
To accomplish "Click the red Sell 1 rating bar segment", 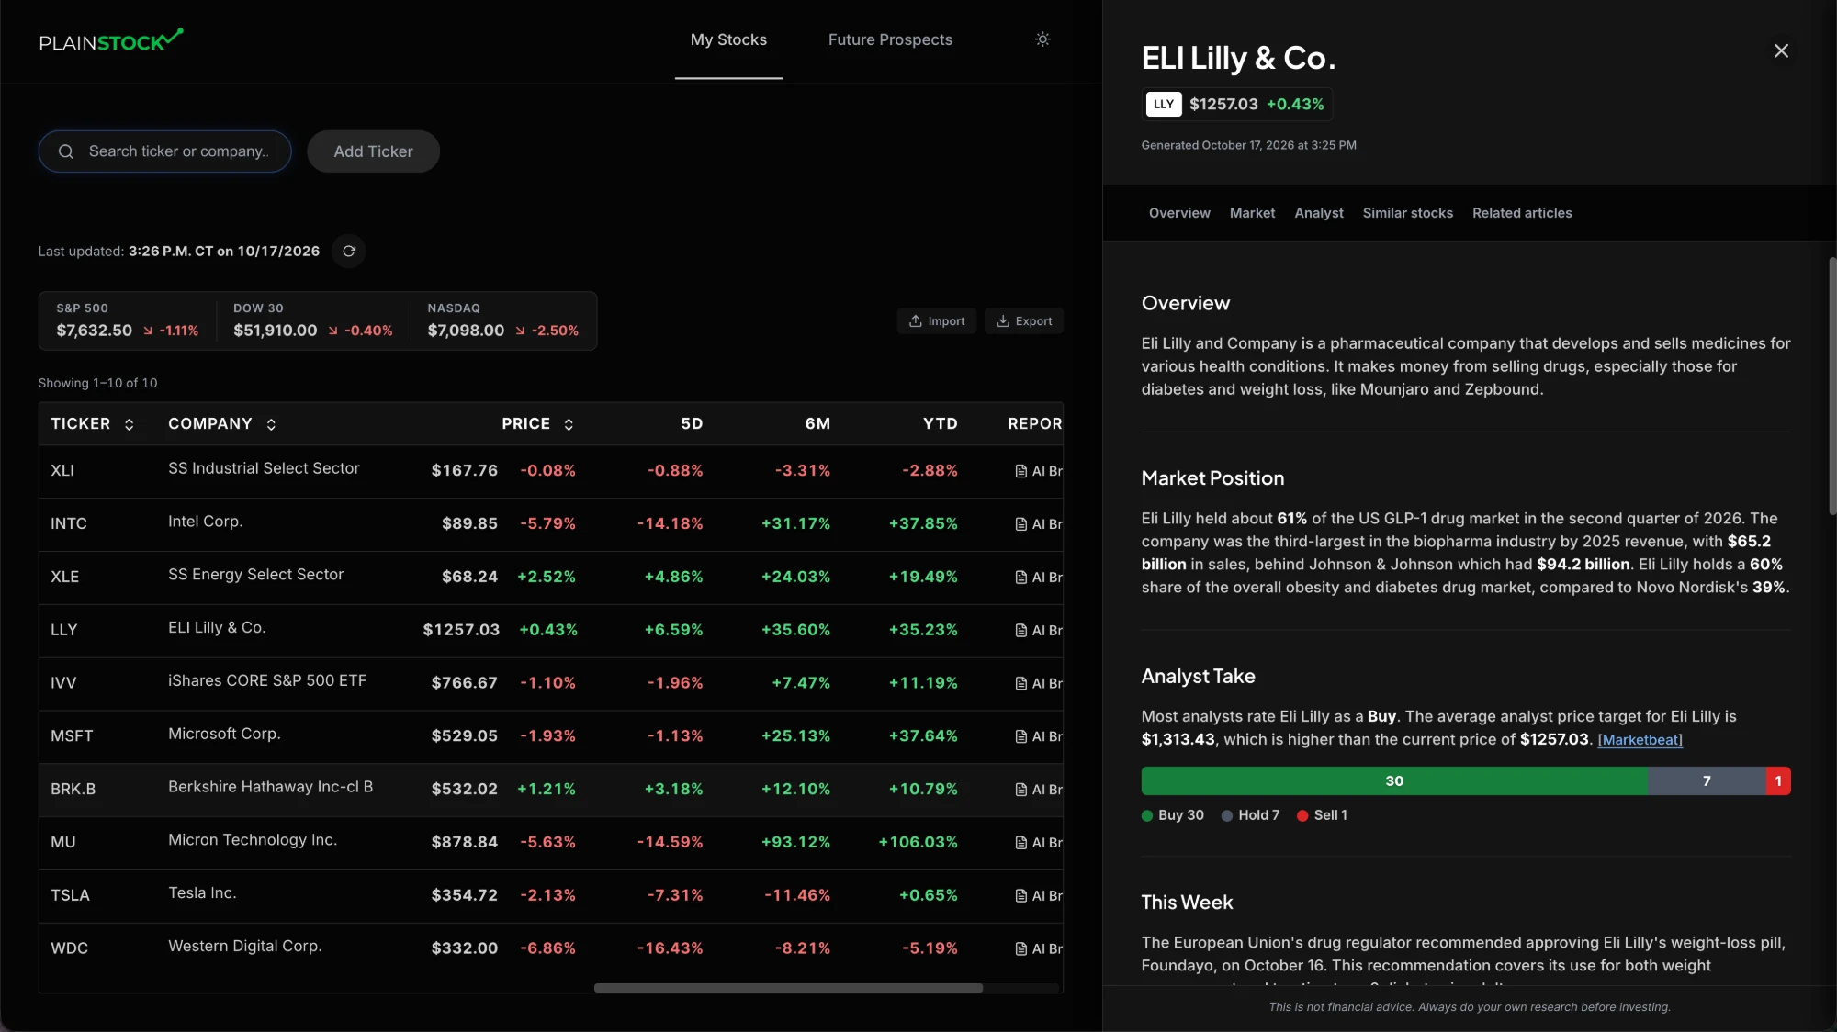I will [x=1778, y=781].
